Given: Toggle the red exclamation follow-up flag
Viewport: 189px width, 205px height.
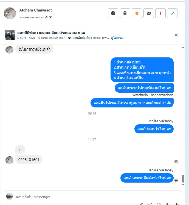Looking at the screenshot, I should click(160, 13).
